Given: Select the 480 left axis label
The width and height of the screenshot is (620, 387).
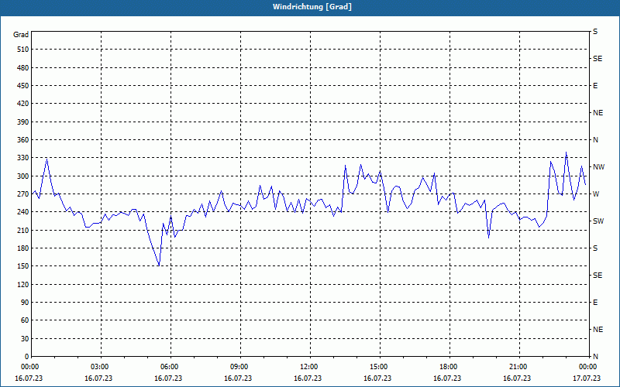Looking at the screenshot, I should coord(23,68).
